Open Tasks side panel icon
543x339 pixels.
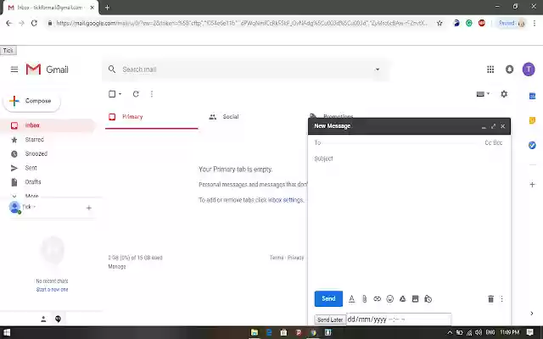pyautogui.click(x=532, y=145)
